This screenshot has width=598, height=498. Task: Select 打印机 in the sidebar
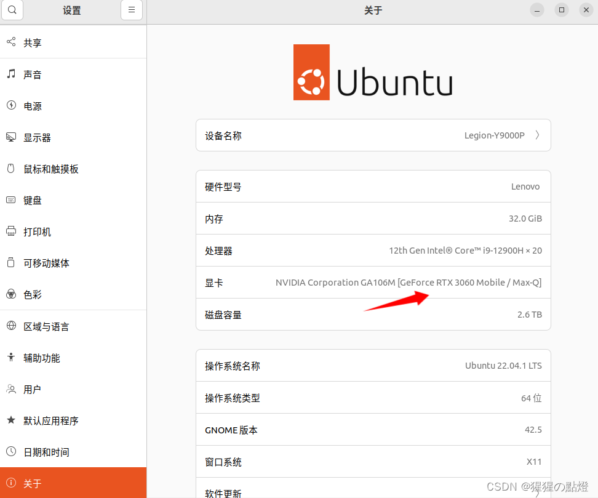click(x=73, y=231)
